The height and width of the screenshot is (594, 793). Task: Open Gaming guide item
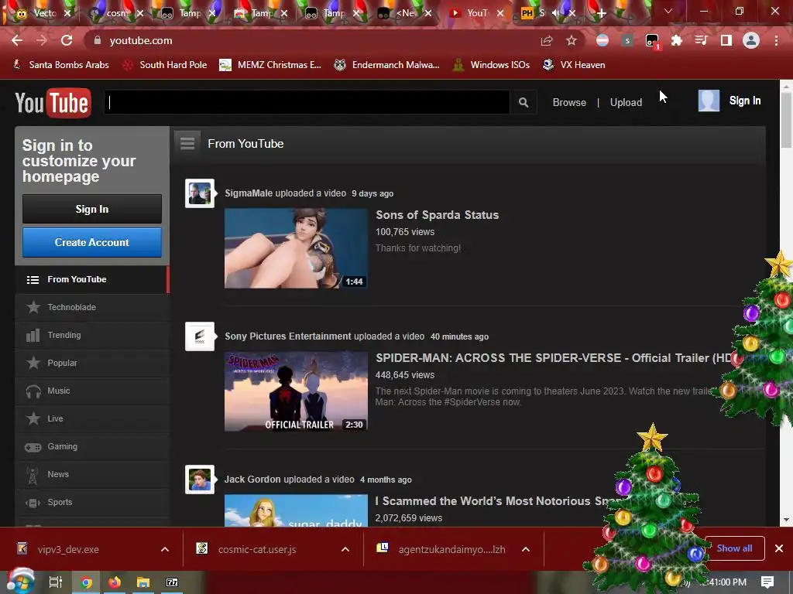click(92, 446)
